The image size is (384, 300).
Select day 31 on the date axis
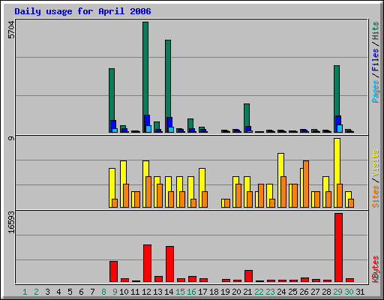pyautogui.click(x=360, y=292)
